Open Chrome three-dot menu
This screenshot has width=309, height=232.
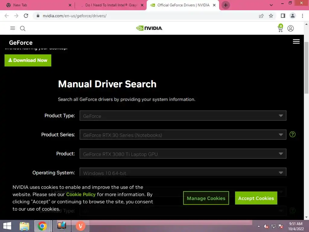click(x=302, y=16)
